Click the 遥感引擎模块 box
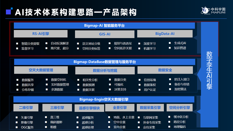 click(x=89, y=108)
